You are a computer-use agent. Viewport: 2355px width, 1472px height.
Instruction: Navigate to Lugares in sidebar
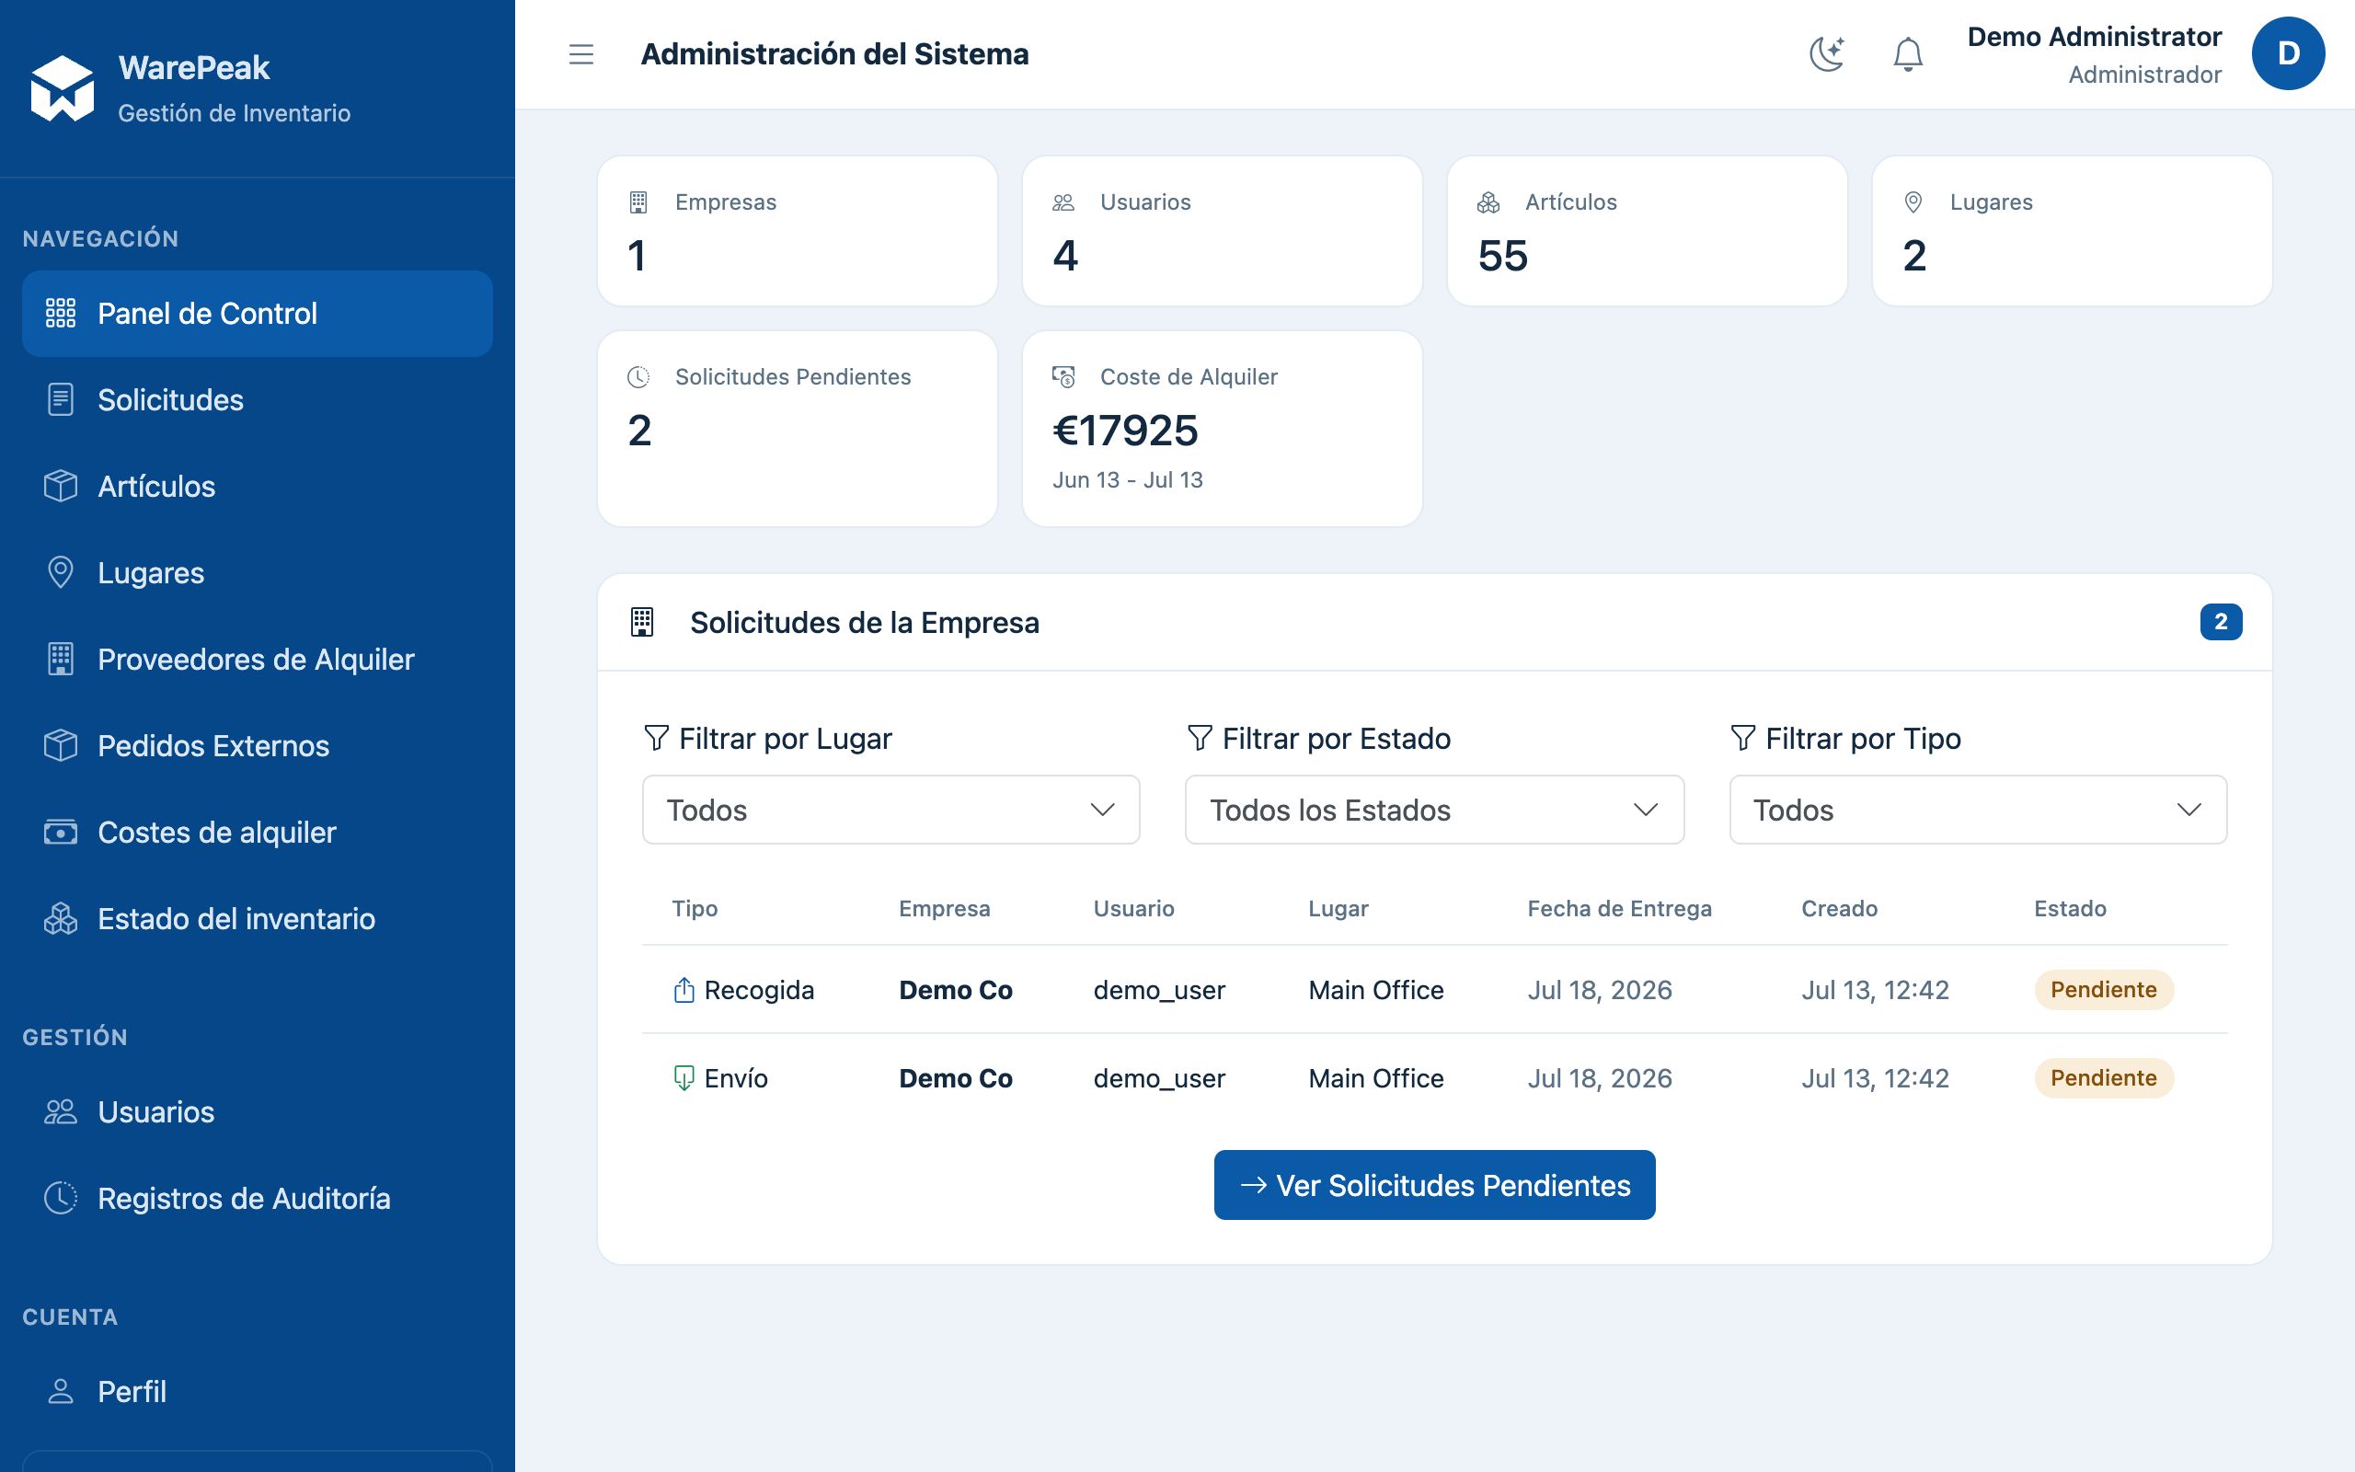[257, 572]
